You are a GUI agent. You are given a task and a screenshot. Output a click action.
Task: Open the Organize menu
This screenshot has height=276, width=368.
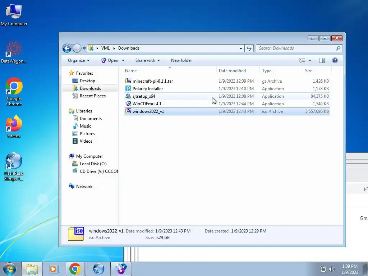[x=79, y=60]
